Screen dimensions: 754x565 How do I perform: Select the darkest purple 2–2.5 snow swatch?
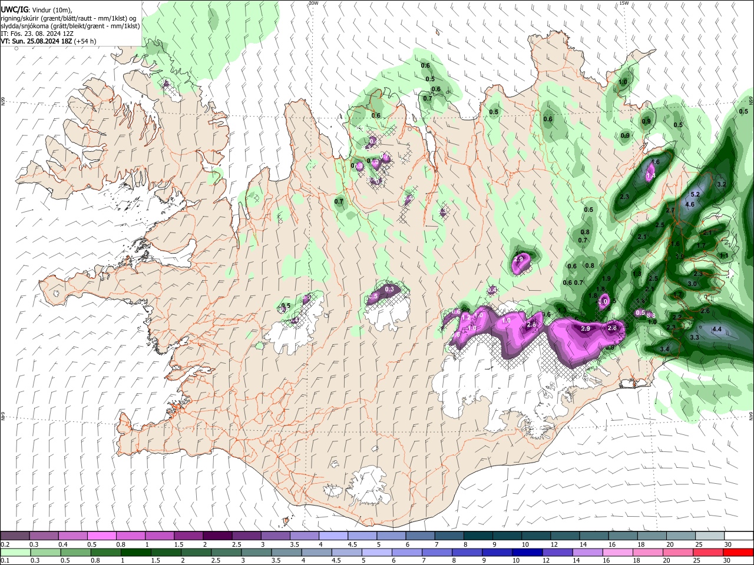click(x=218, y=536)
